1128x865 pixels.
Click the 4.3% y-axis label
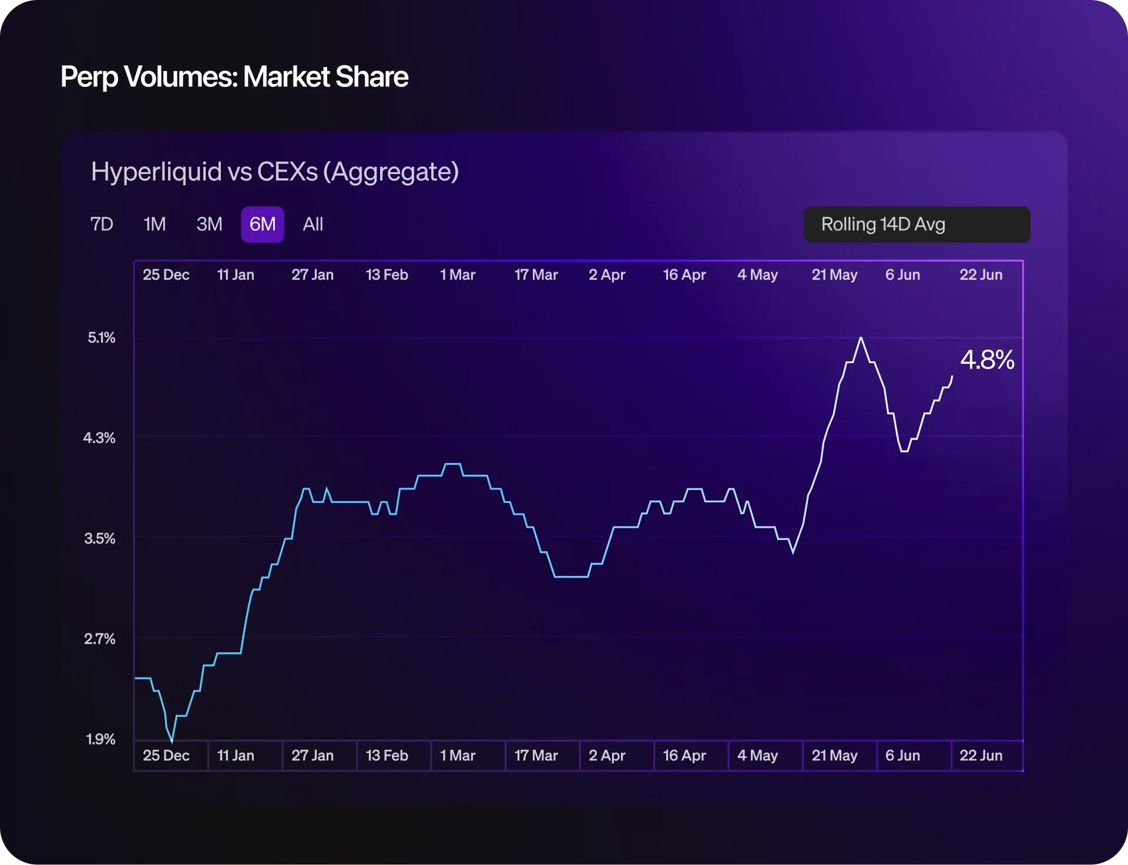click(x=99, y=438)
